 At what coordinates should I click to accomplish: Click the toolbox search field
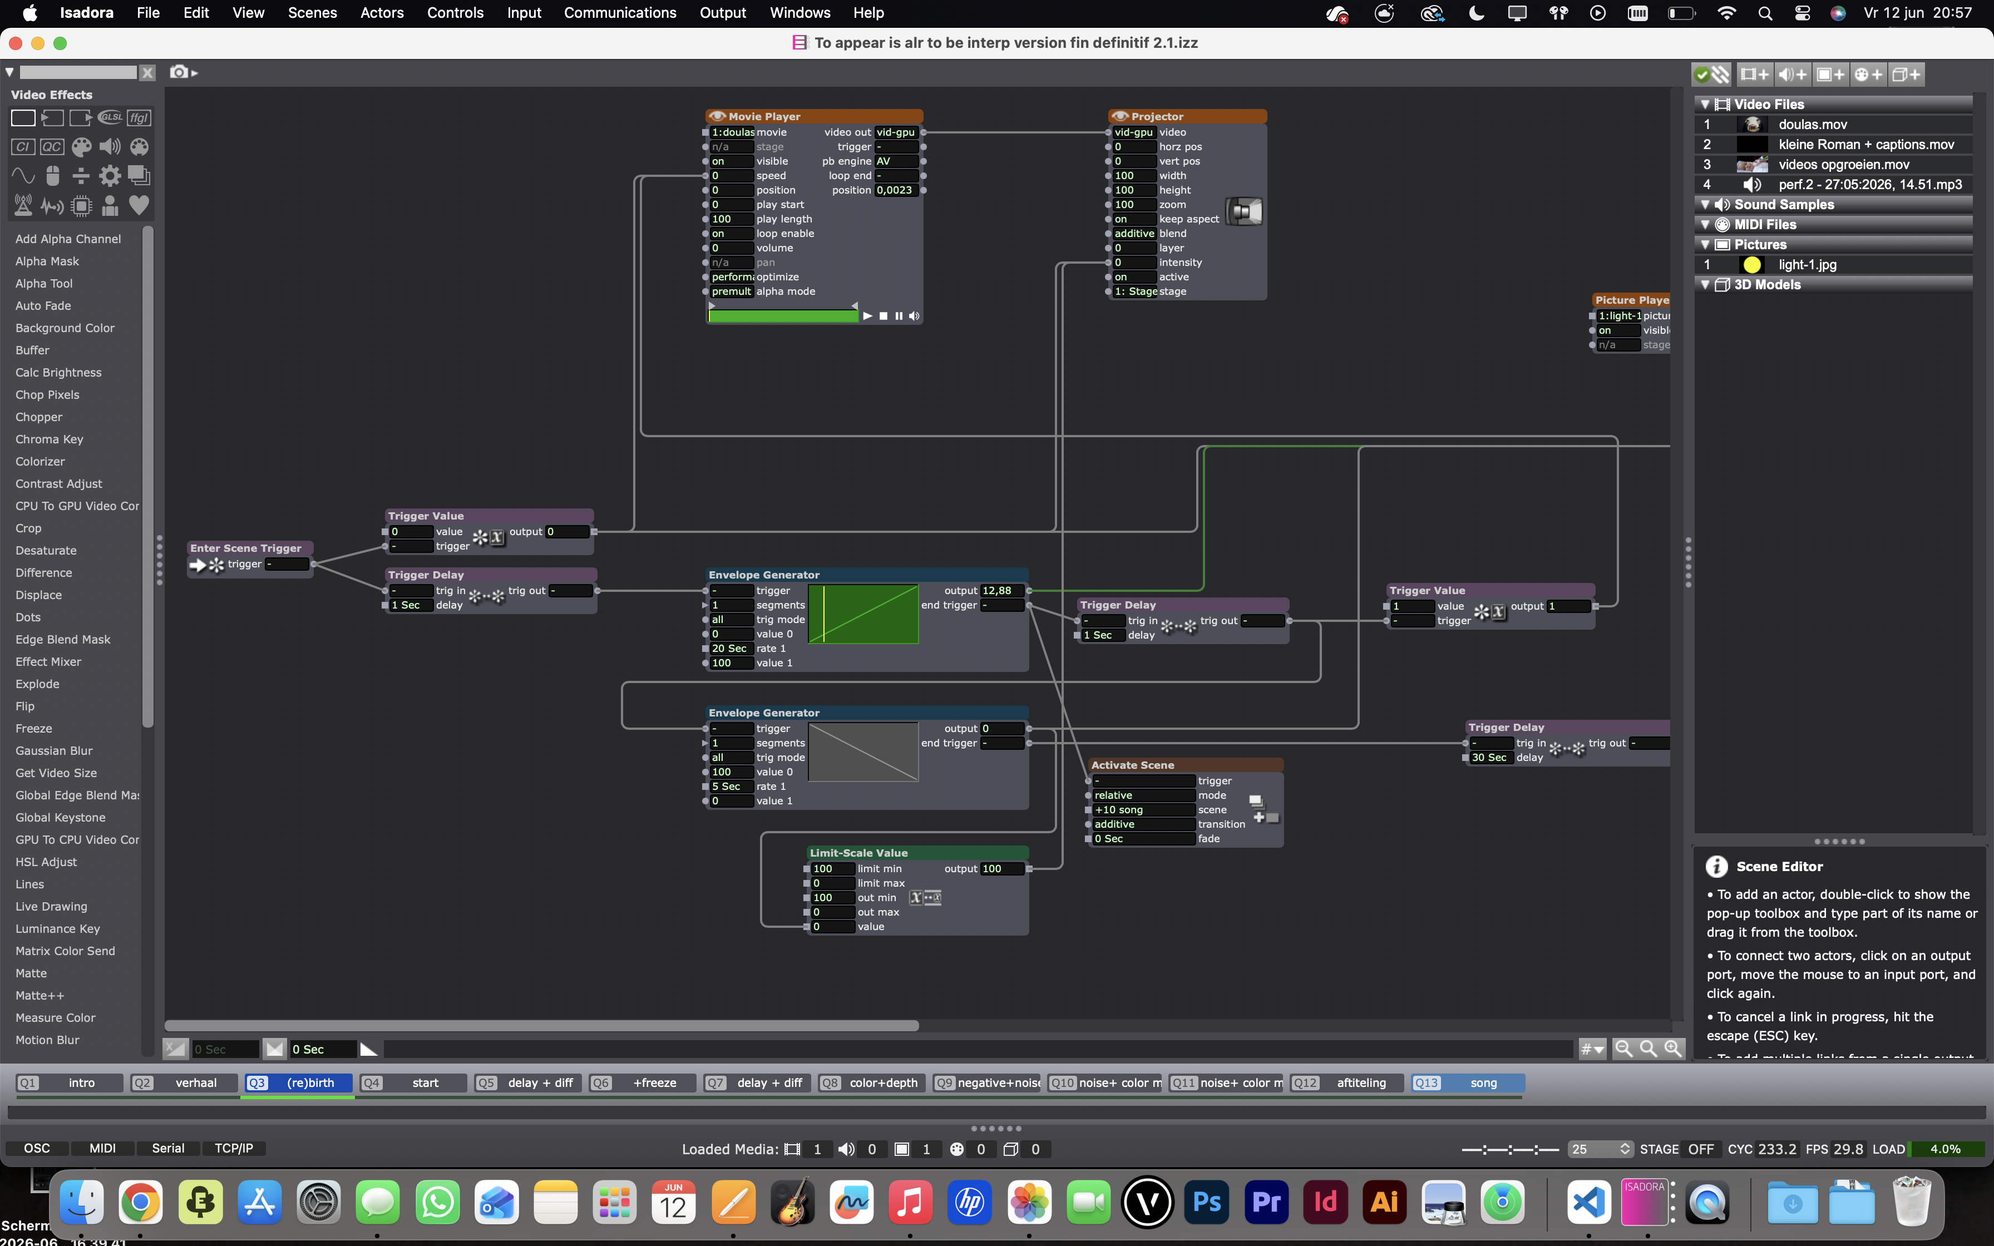pos(78,72)
